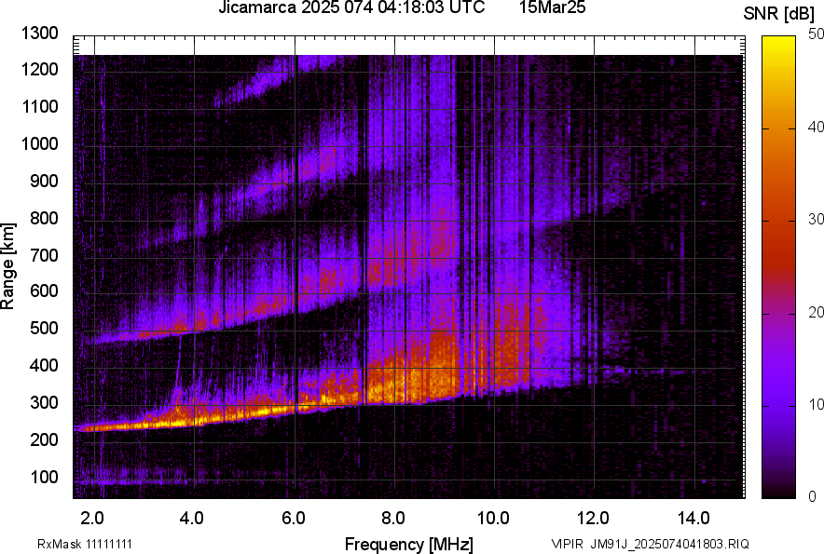Click the range tick label 600

pos(44,291)
